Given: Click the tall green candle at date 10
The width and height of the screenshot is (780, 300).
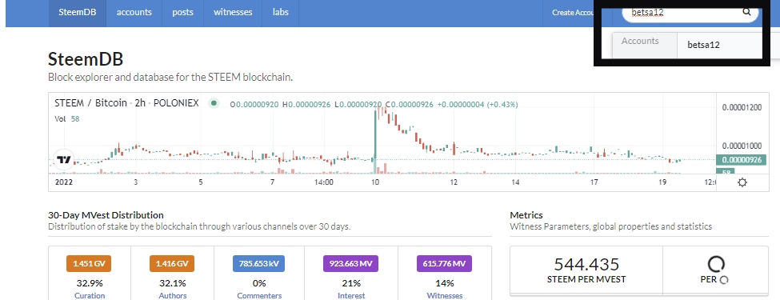Looking at the screenshot, I should [x=374, y=135].
